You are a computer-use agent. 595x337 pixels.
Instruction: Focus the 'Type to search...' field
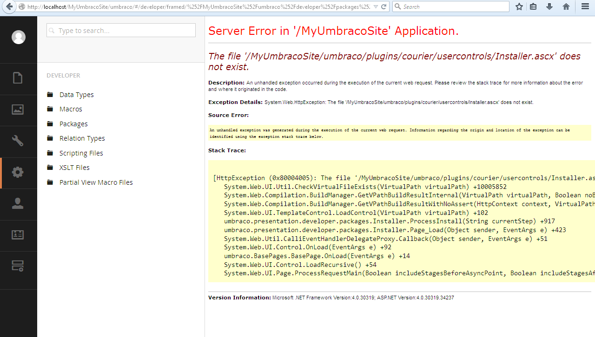click(121, 30)
